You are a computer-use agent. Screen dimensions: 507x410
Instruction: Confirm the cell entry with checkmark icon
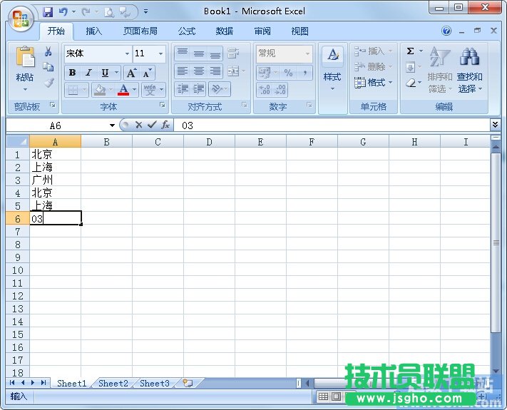151,125
